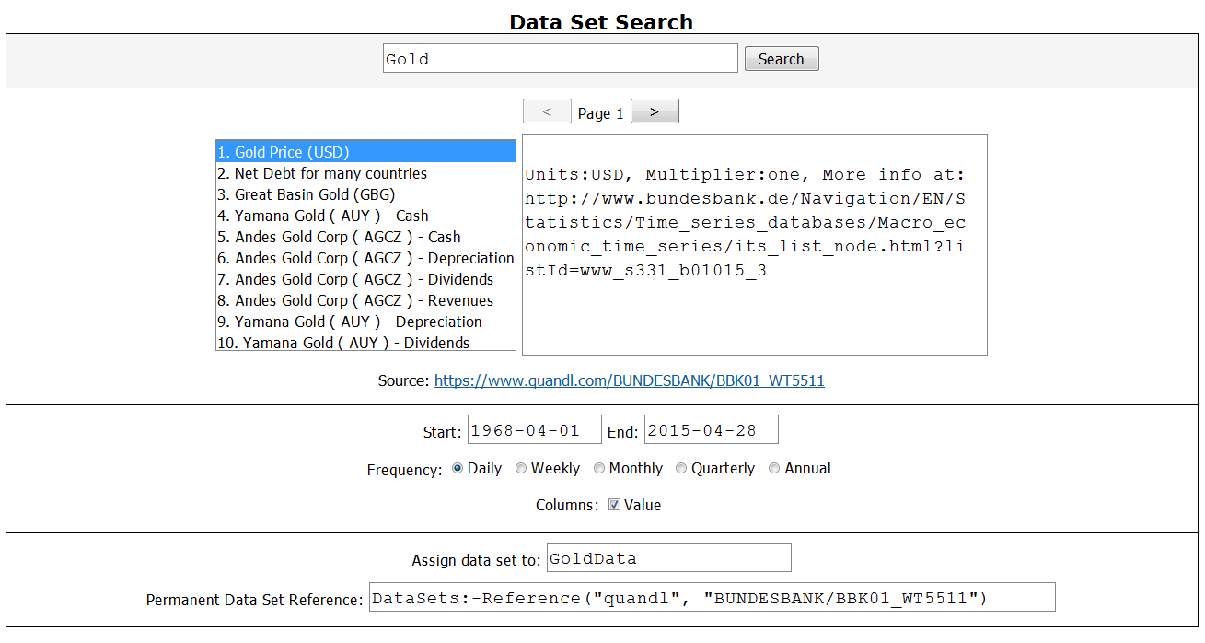
Task: Click the End date field
Action: point(711,429)
